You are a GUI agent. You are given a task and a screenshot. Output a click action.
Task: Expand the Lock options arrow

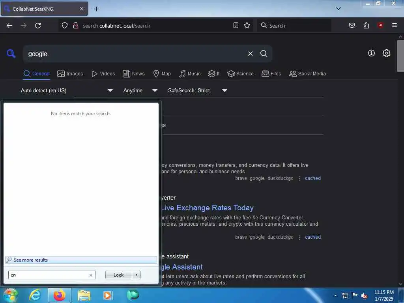(136, 275)
